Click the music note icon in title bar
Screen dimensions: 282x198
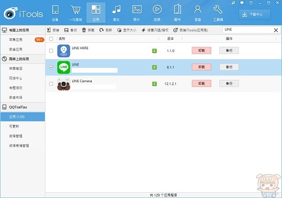[233, 3]
